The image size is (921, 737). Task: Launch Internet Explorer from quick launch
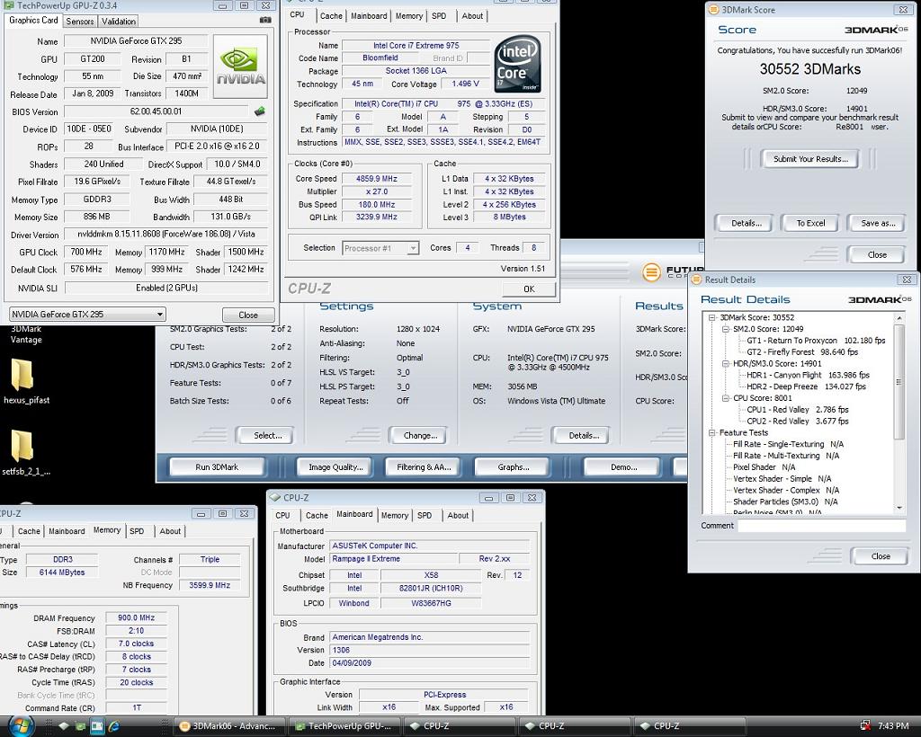point(113,726)
